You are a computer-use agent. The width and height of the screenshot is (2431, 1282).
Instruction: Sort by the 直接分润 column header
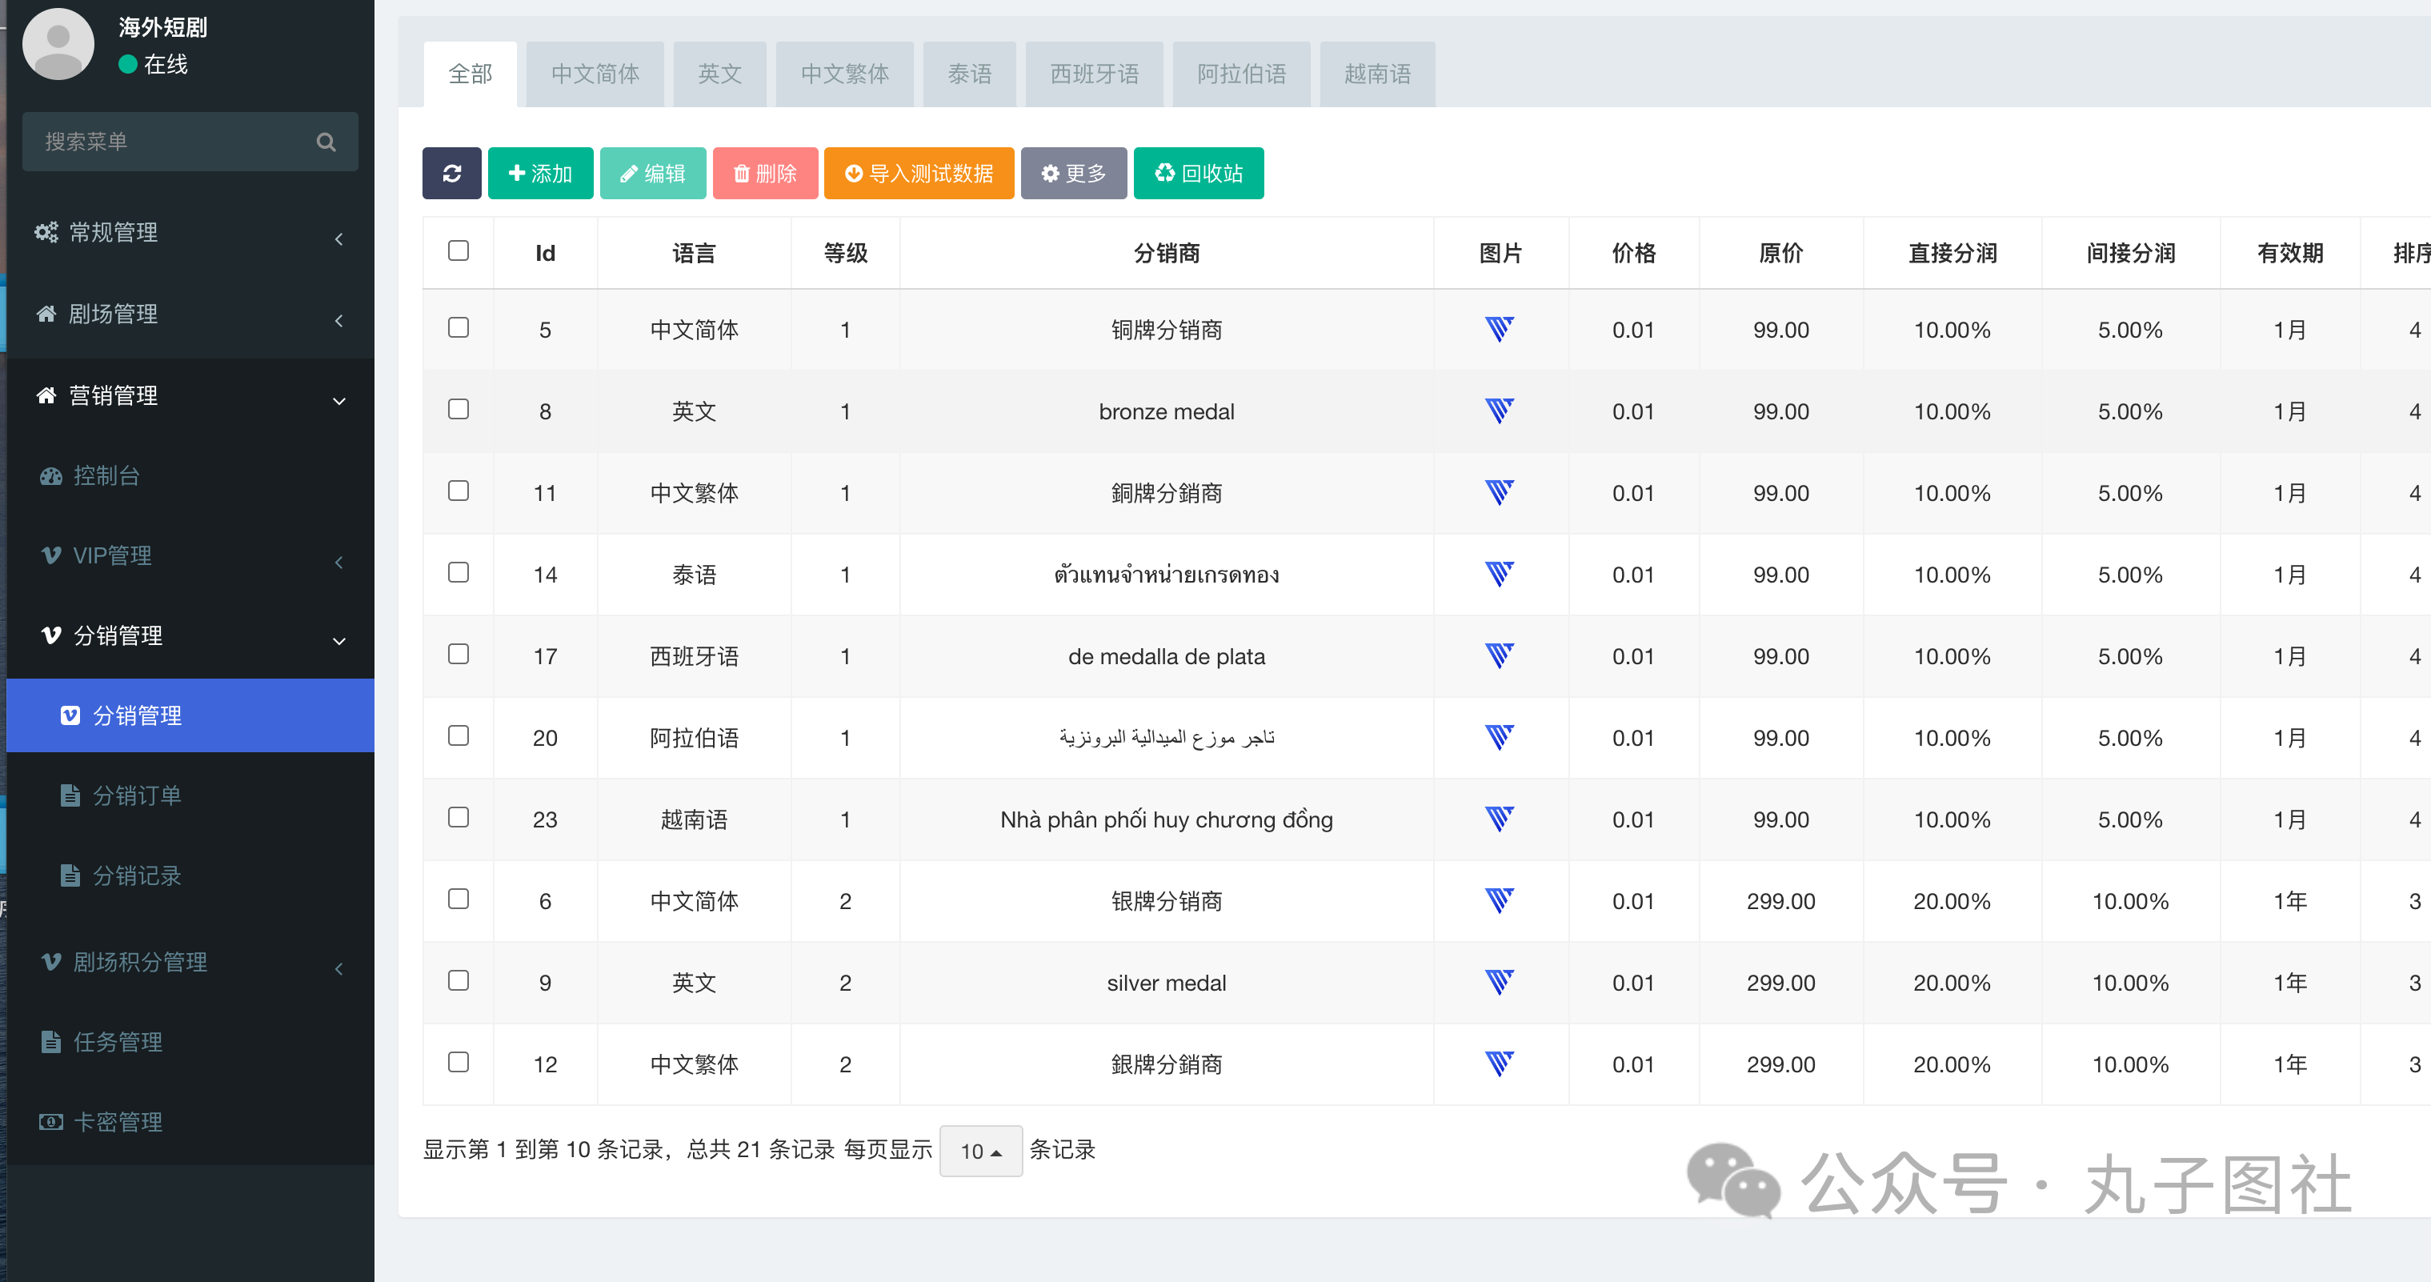click(1952, 253)
